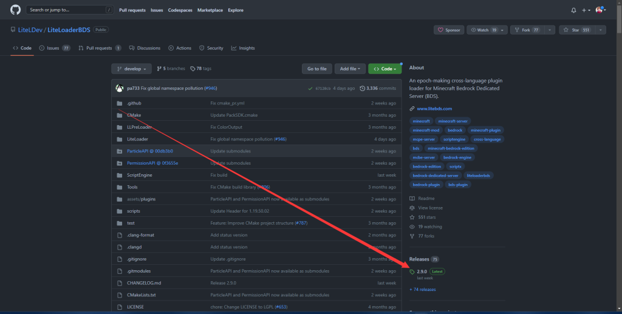The width and height of the screenshot is (622, 314).
Task: Open the 551 stars link
Action: coord(423,217)
